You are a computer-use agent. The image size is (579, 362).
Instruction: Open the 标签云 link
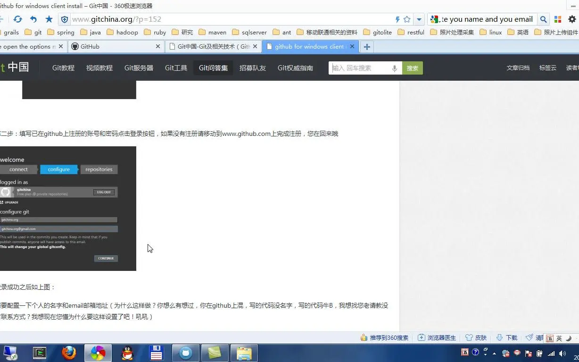point(548,68)
